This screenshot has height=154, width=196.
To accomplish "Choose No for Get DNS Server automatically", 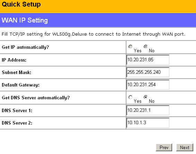I will point(146,97).
